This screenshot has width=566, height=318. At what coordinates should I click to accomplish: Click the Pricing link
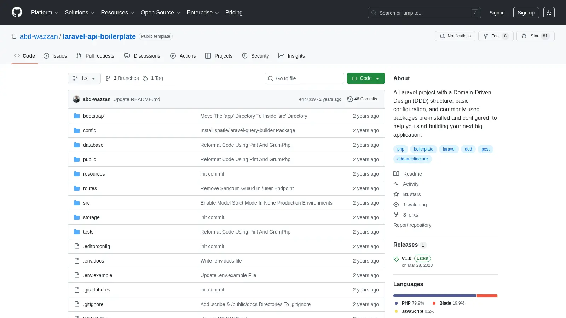click(234, 13)
